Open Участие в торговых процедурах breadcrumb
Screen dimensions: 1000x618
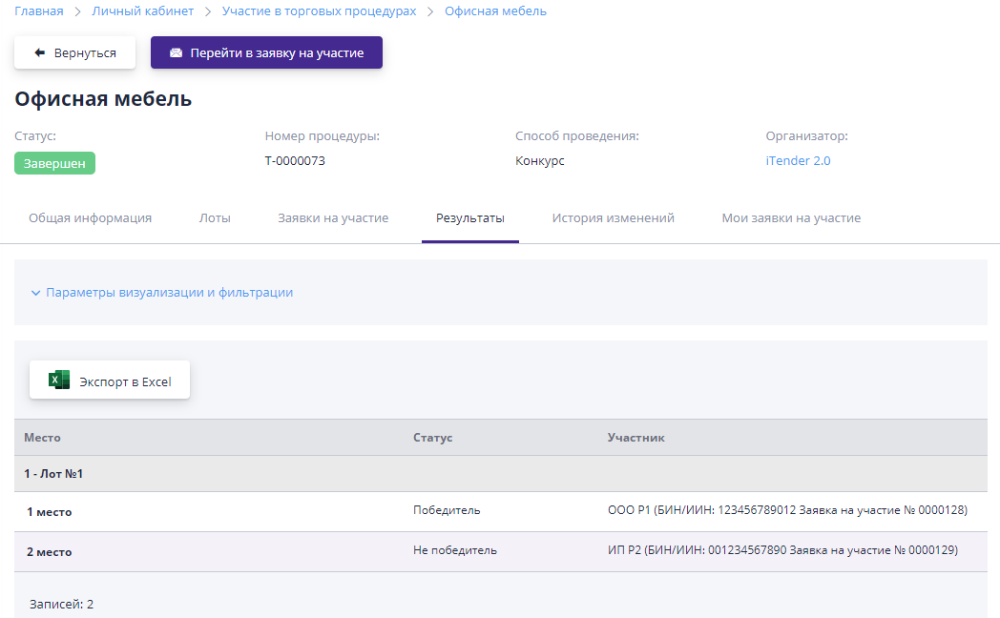pyautogui.click(x=319, y=11)
